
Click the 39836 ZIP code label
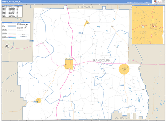pos(36,102)
